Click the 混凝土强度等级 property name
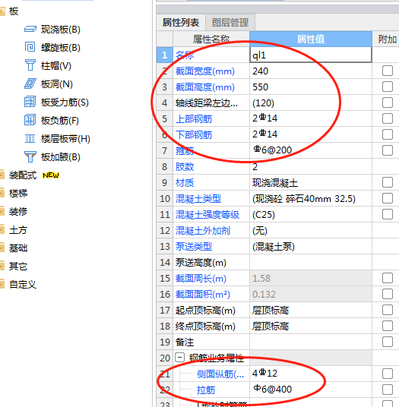 point(207,215)
